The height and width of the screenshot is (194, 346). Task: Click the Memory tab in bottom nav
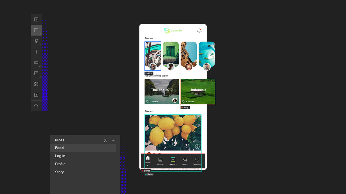[x=173, y=161]
